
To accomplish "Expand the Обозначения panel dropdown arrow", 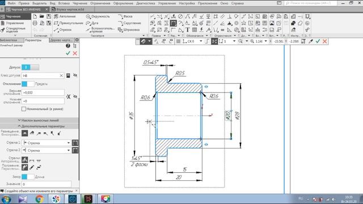I will click(207, 36).
